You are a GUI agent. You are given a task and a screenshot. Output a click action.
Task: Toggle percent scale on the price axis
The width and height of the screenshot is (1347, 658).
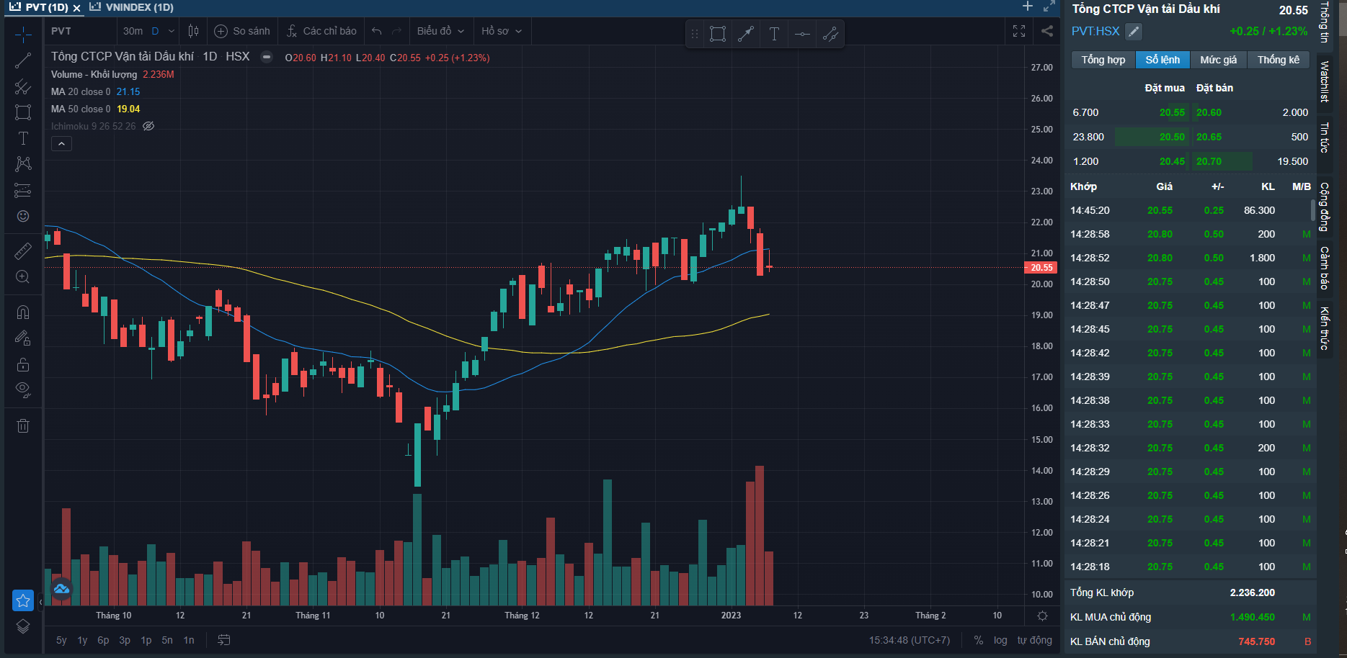978,640
